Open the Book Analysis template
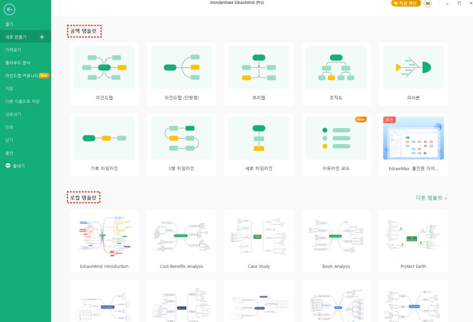473x322 pixels. pyautogui.click(x=336, y=241)
